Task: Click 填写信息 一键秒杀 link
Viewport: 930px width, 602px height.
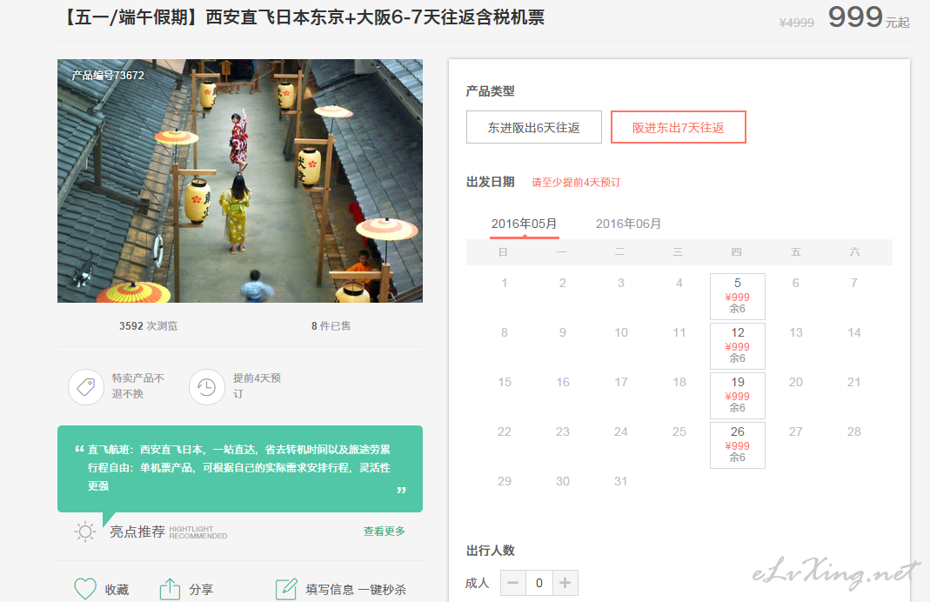Action: pos(356,590)
